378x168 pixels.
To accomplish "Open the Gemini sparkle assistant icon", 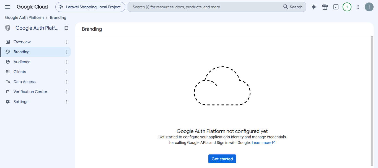I will (314, 7).
